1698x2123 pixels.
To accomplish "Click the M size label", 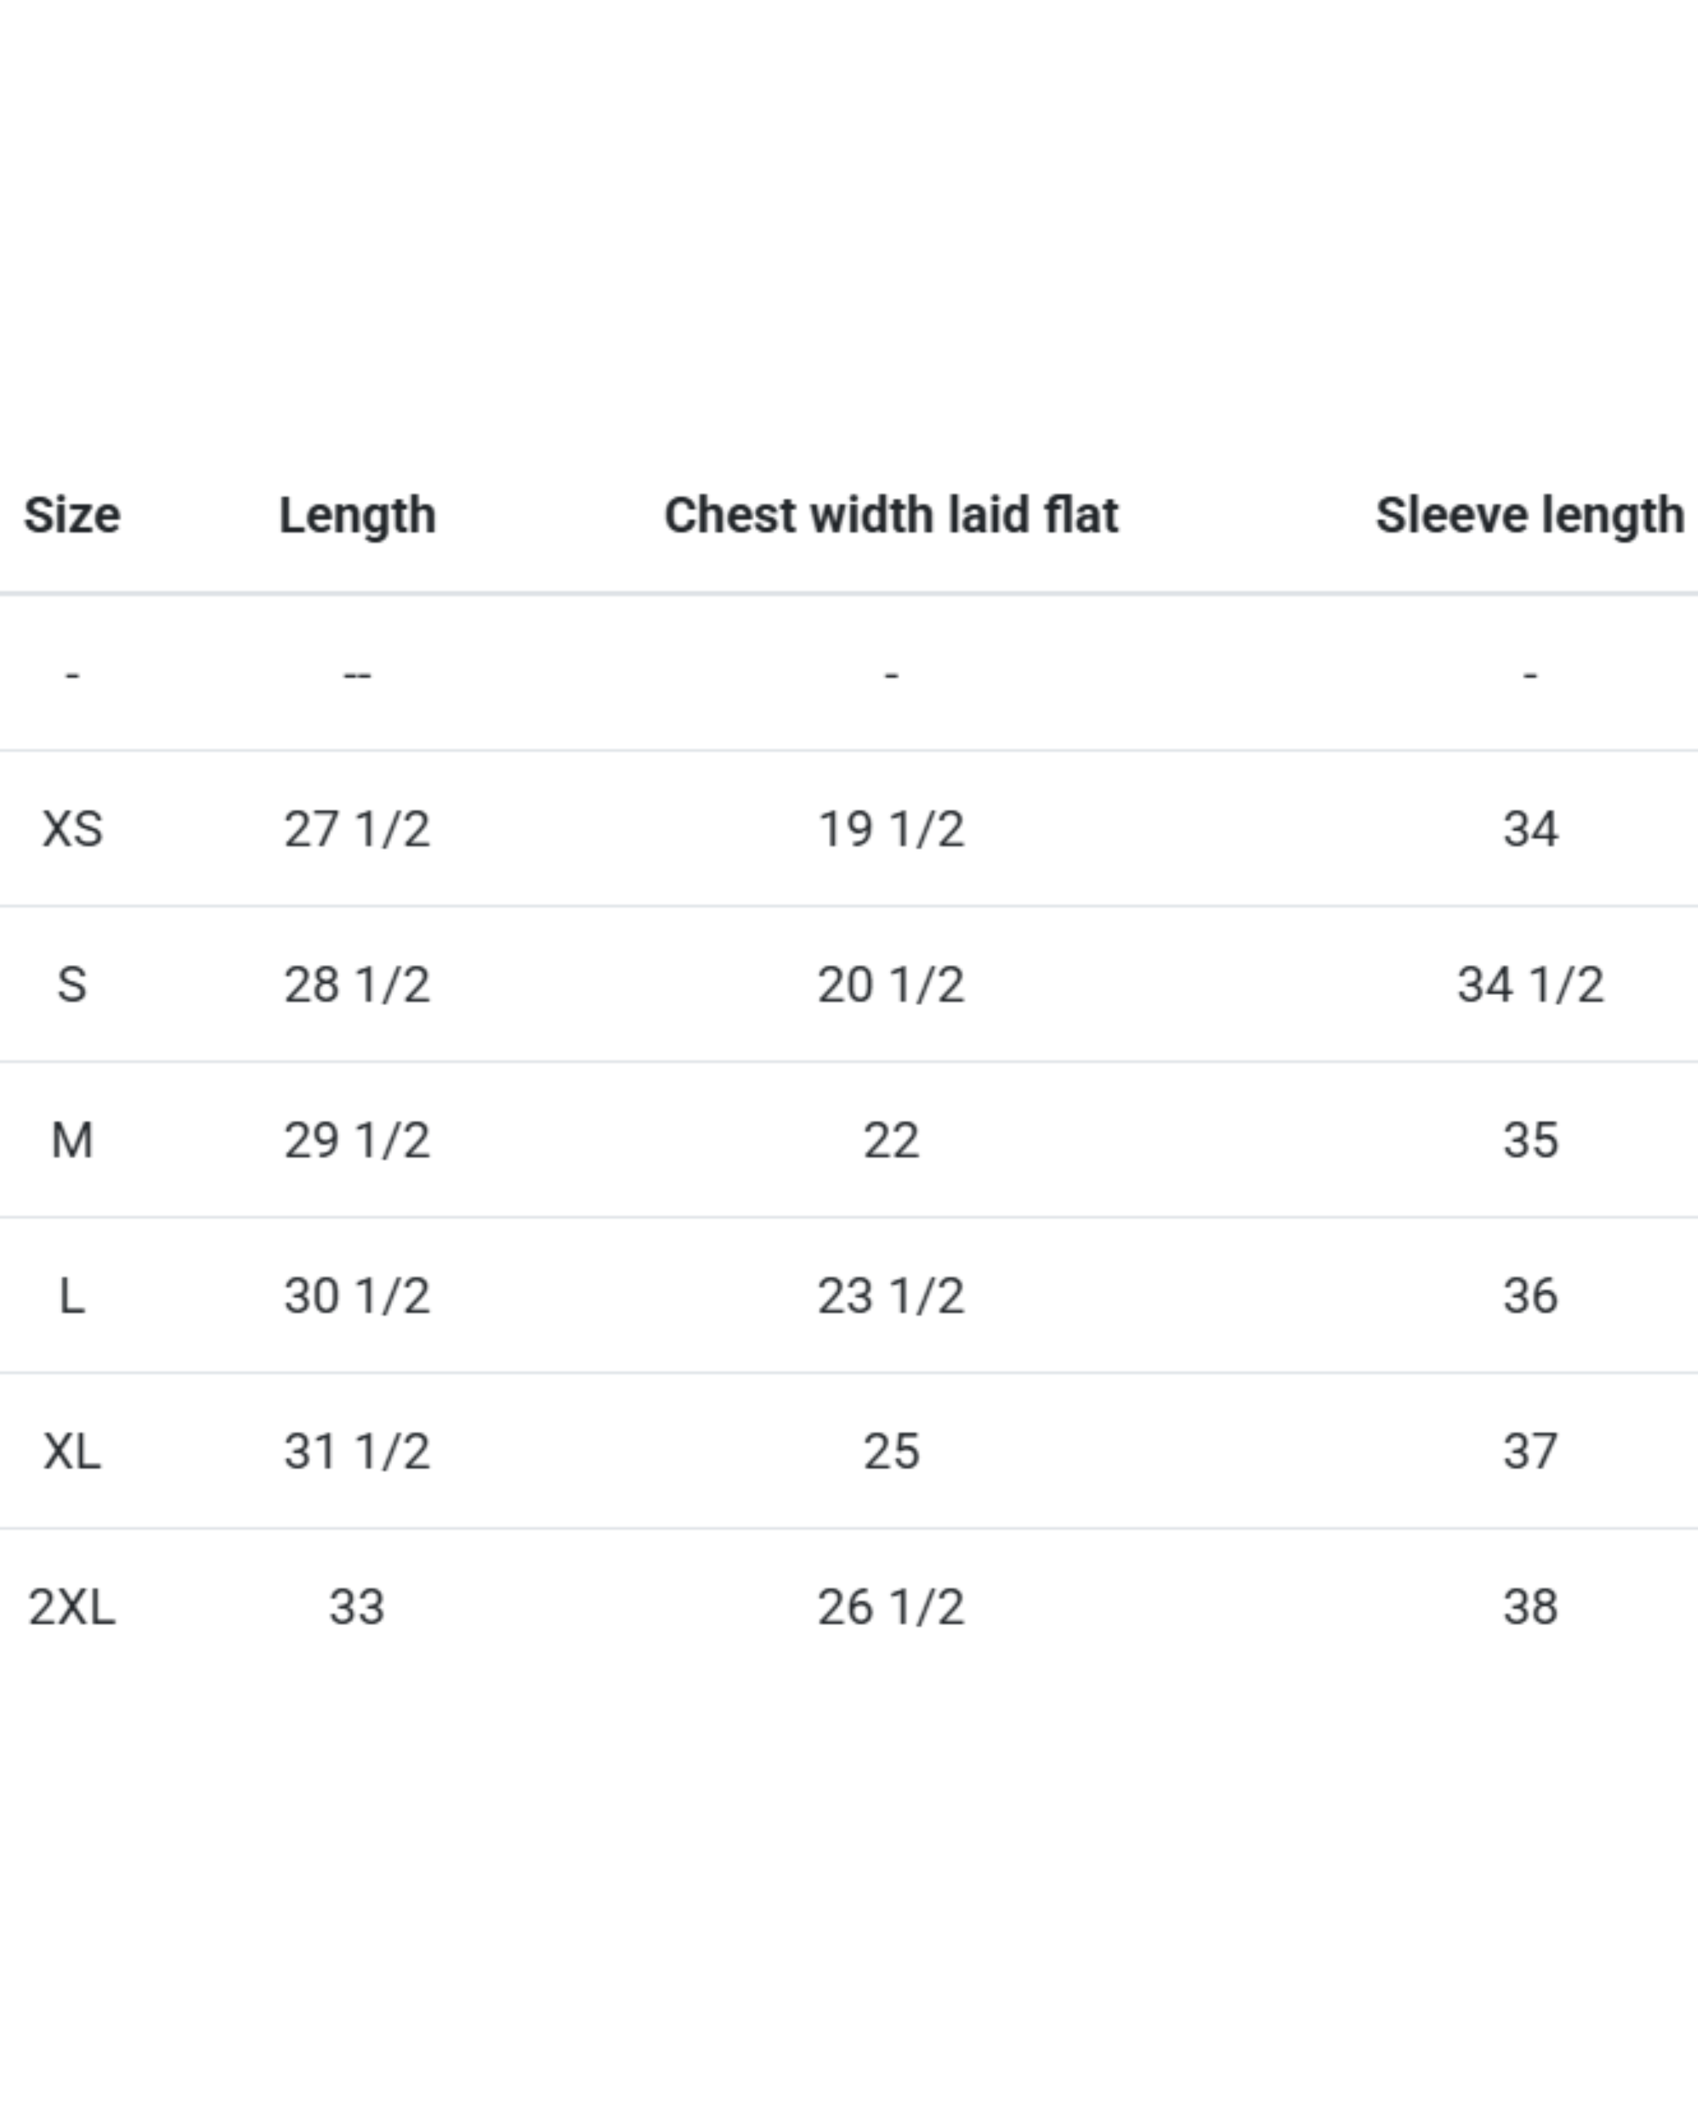I will point(72,1140).
